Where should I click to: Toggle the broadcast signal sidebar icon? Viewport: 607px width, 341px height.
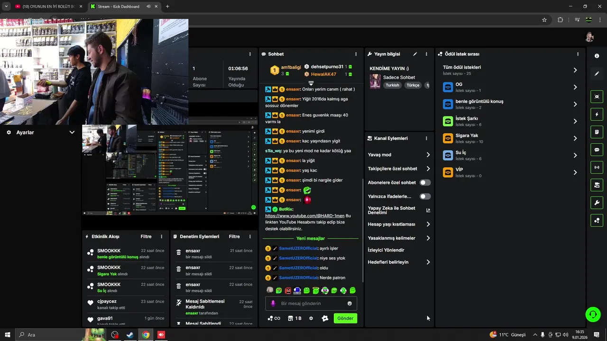coord(597,167)
